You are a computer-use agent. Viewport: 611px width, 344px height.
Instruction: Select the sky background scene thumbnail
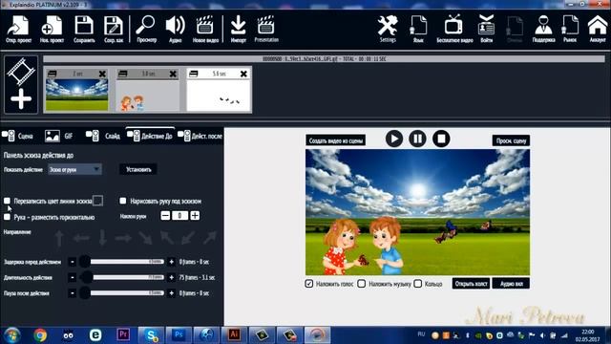[x=76, y=95]
